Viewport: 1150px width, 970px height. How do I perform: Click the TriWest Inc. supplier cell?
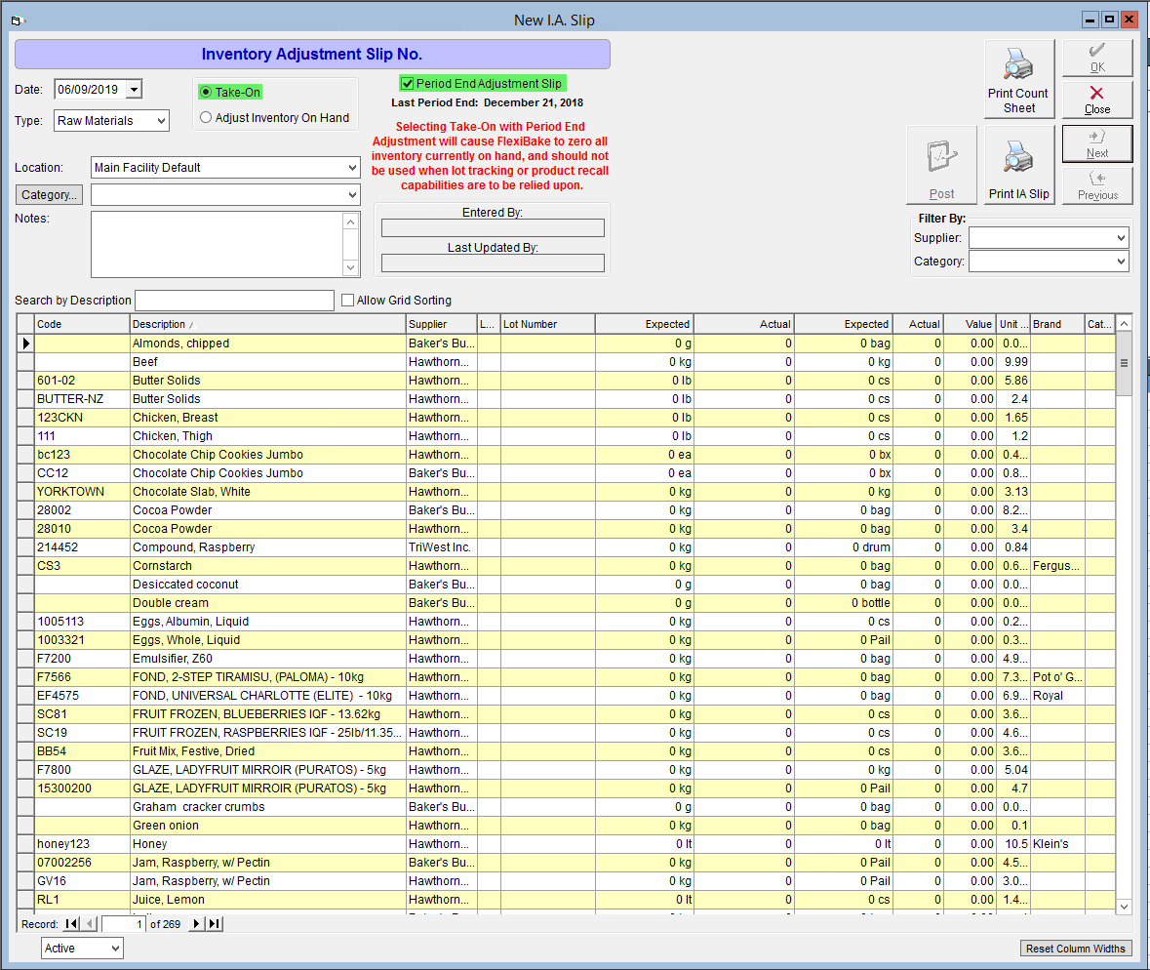click(442, 547)
